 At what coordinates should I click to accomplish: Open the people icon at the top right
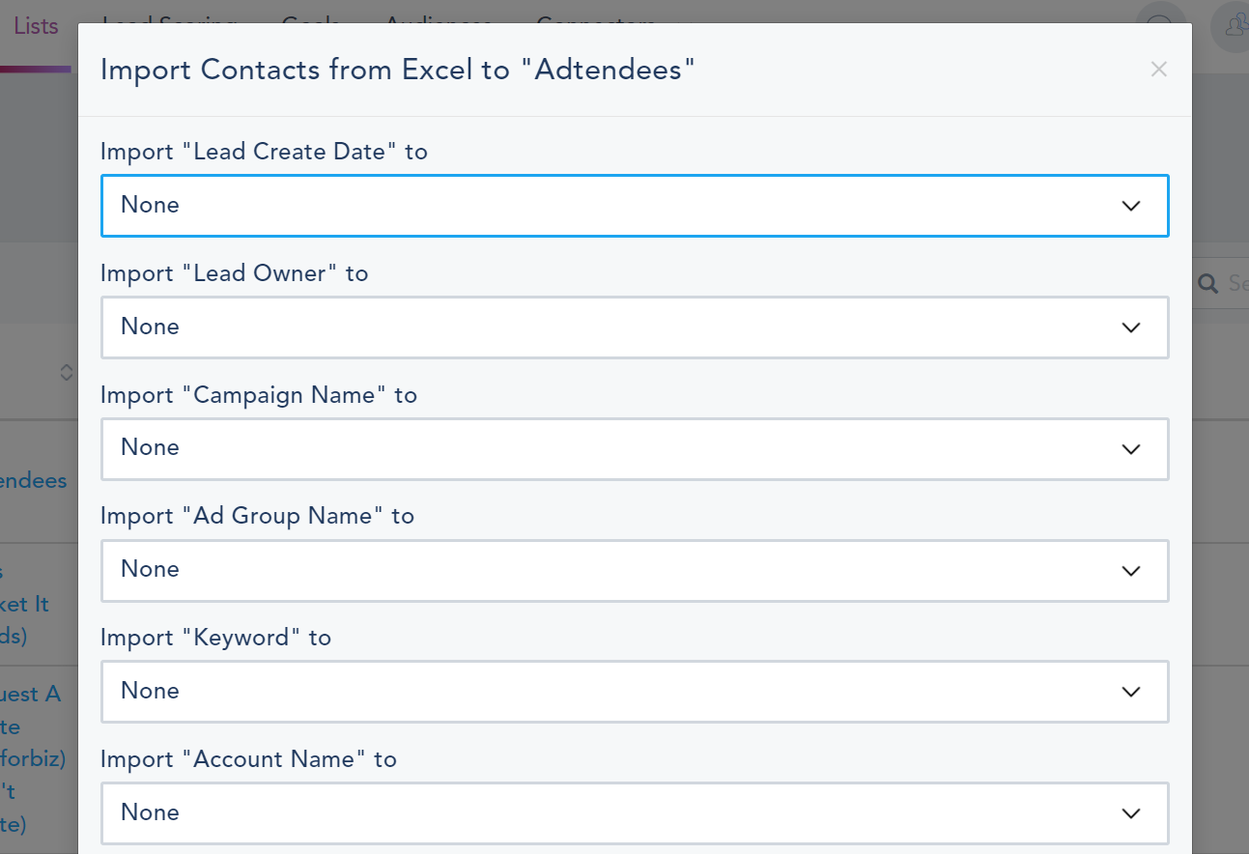(x=1234, y=26)
